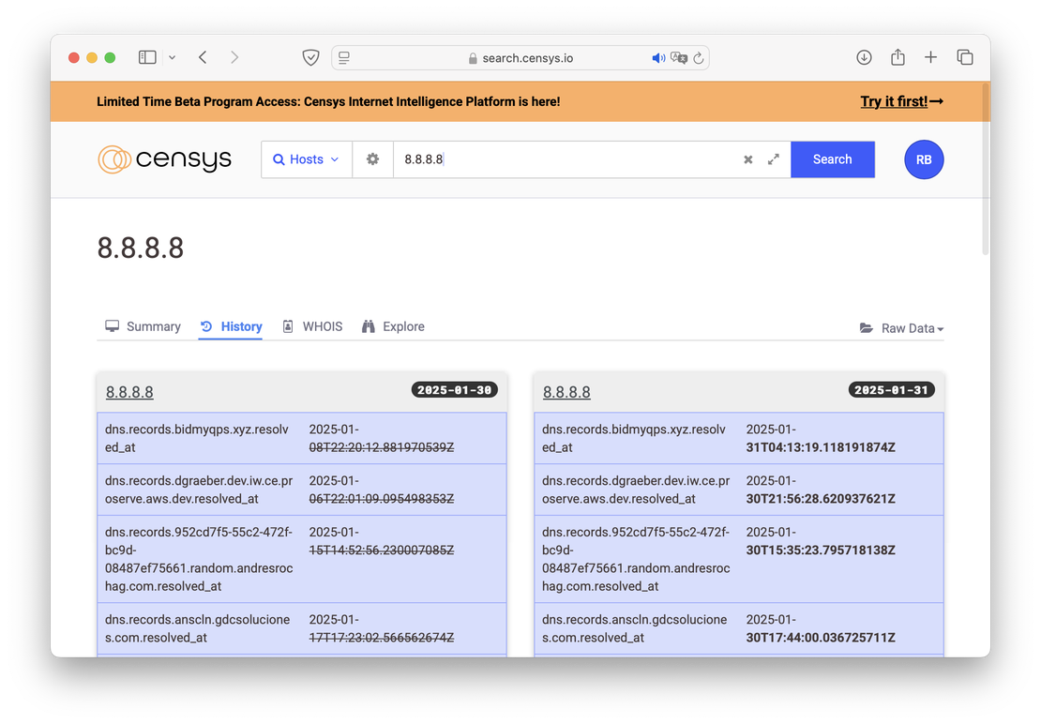The width and height of the screenshot is (1041, 724).
Task: Click the blue Search button
Action: [832, 159]
